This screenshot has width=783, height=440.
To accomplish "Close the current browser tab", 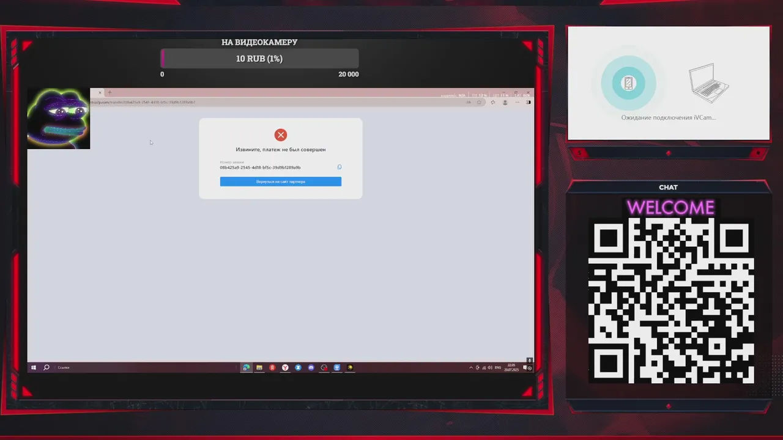I will click(100, 93).
